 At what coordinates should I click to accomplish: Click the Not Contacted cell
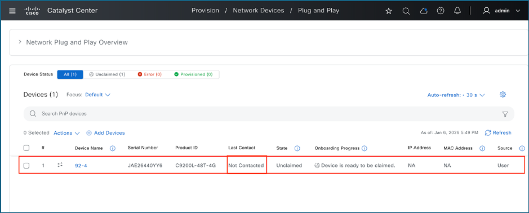pyautogui.click(x=246, y=166)
